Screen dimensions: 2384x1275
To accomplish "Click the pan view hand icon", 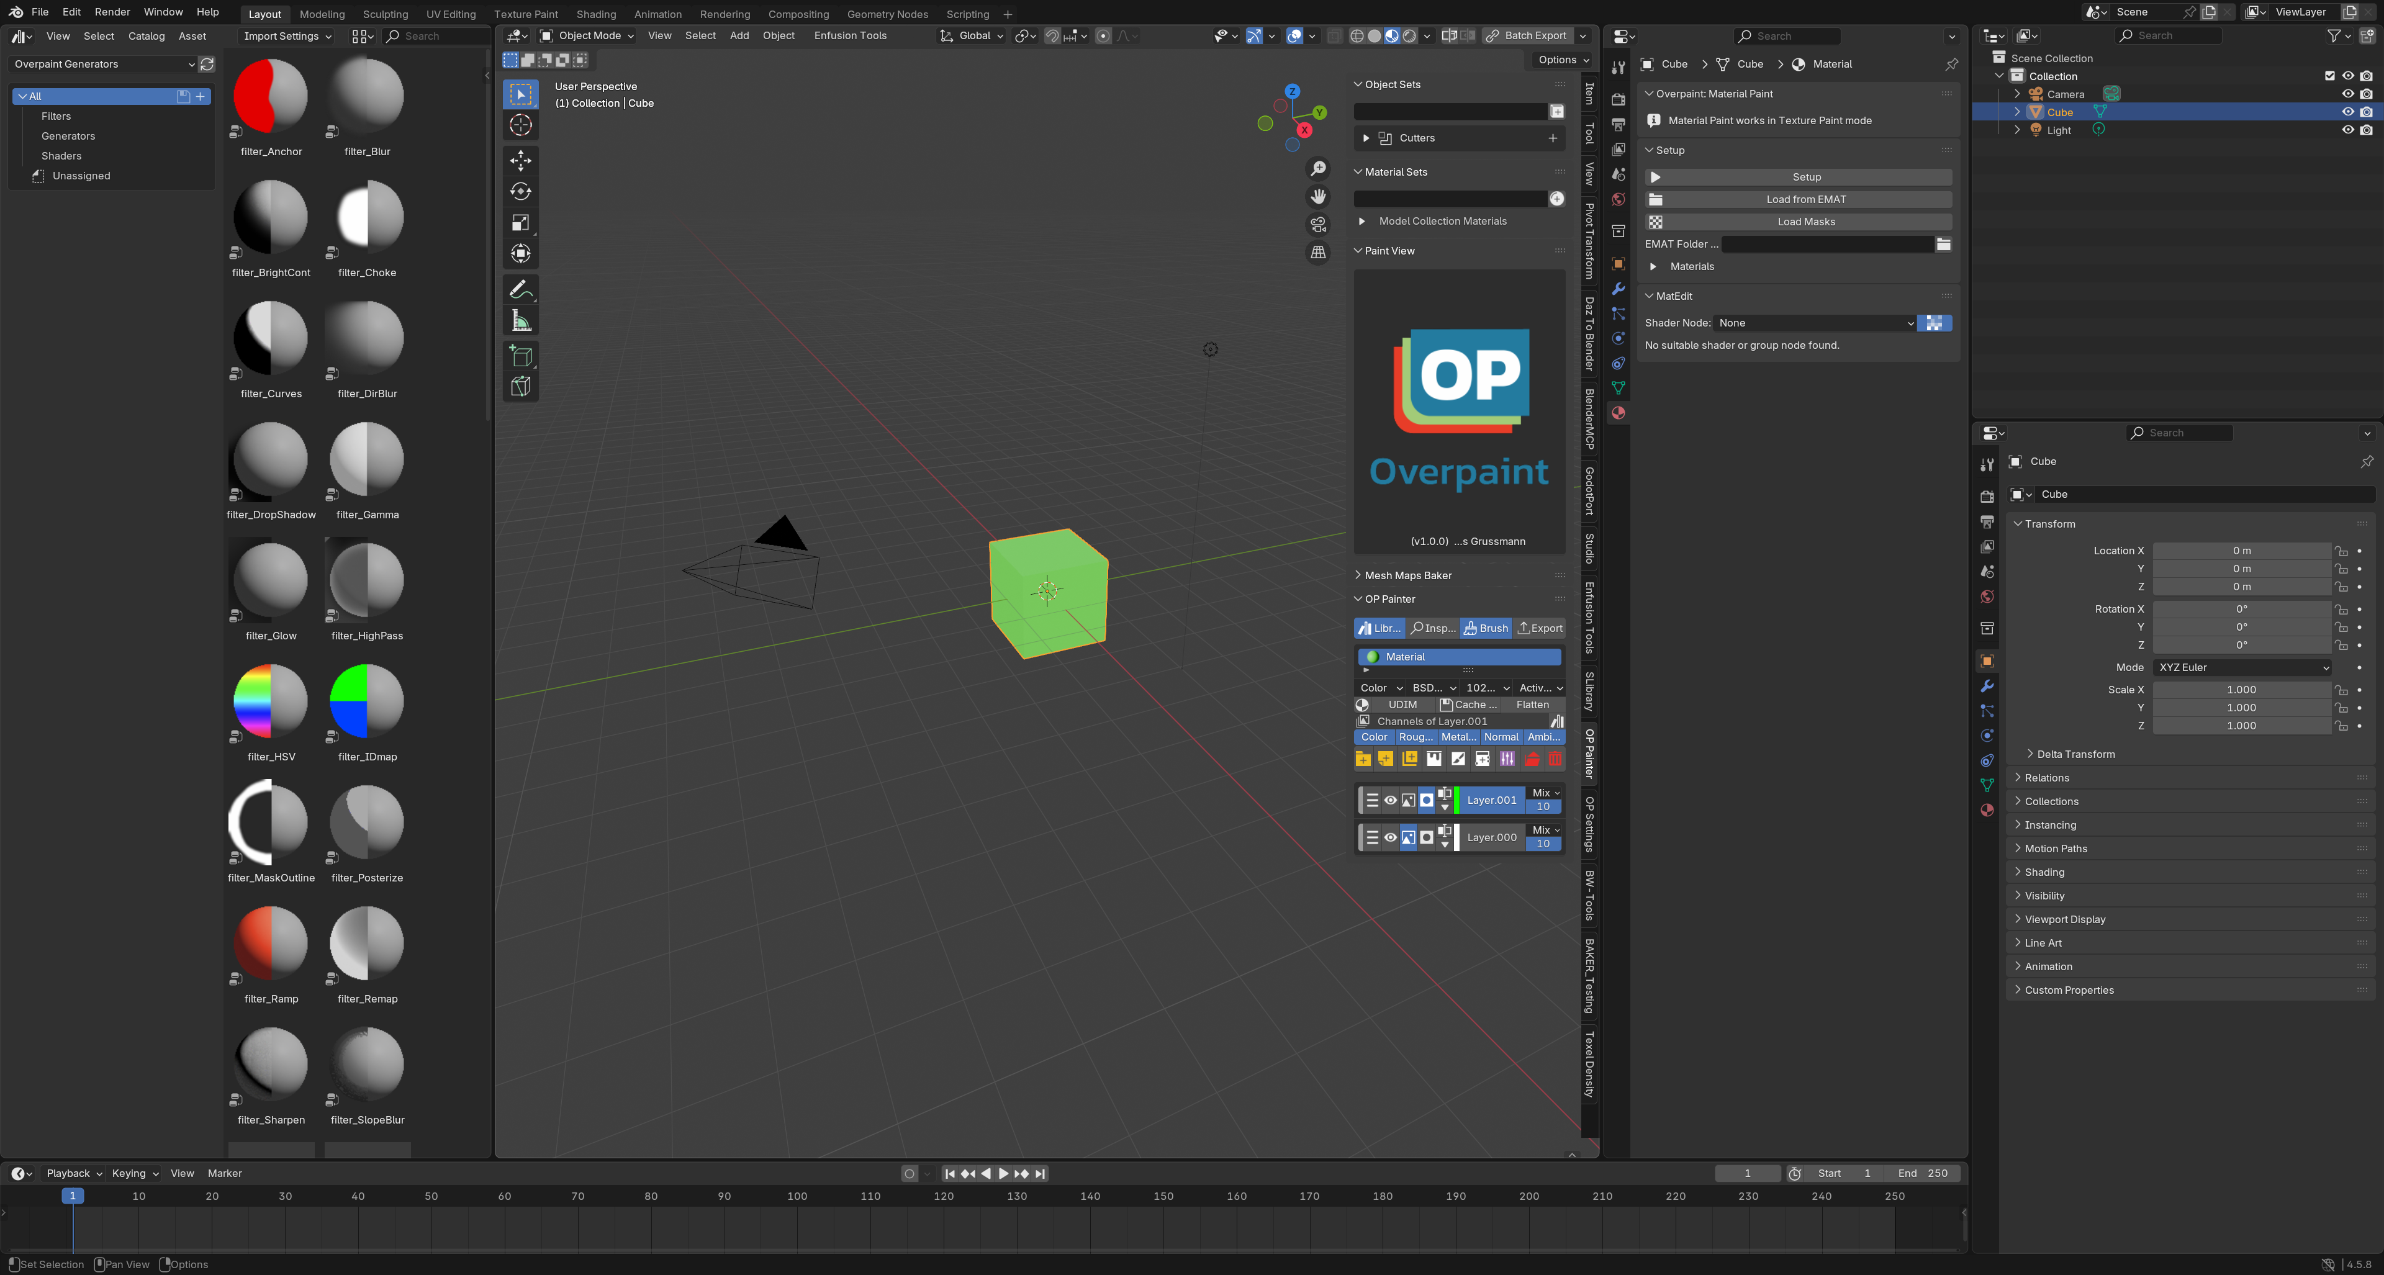I will tap(1318, 196).
